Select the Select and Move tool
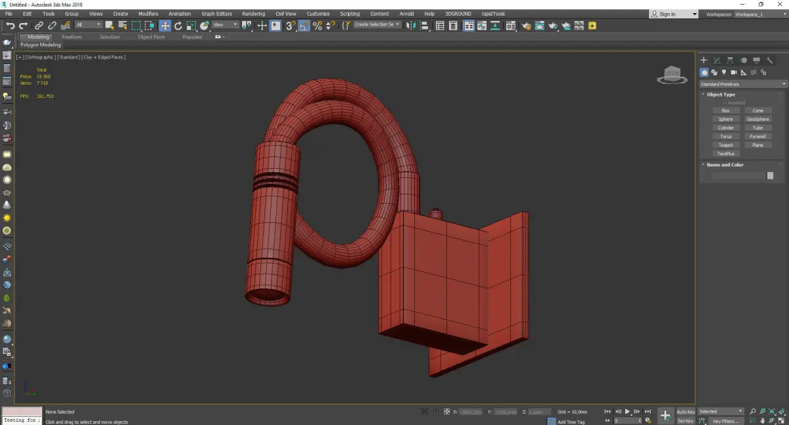Viewport: 789px width, 425px height. (164, 26)
